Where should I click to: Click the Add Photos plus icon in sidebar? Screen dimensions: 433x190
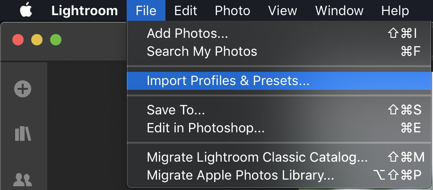(x=23, y=88)
